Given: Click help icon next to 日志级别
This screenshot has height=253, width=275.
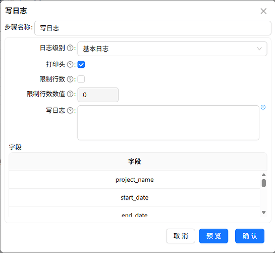Looking at the screenshot, I should (70, 48).
